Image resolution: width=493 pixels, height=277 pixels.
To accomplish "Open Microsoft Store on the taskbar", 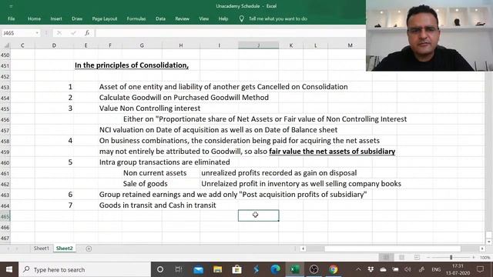I will point(236,269).
